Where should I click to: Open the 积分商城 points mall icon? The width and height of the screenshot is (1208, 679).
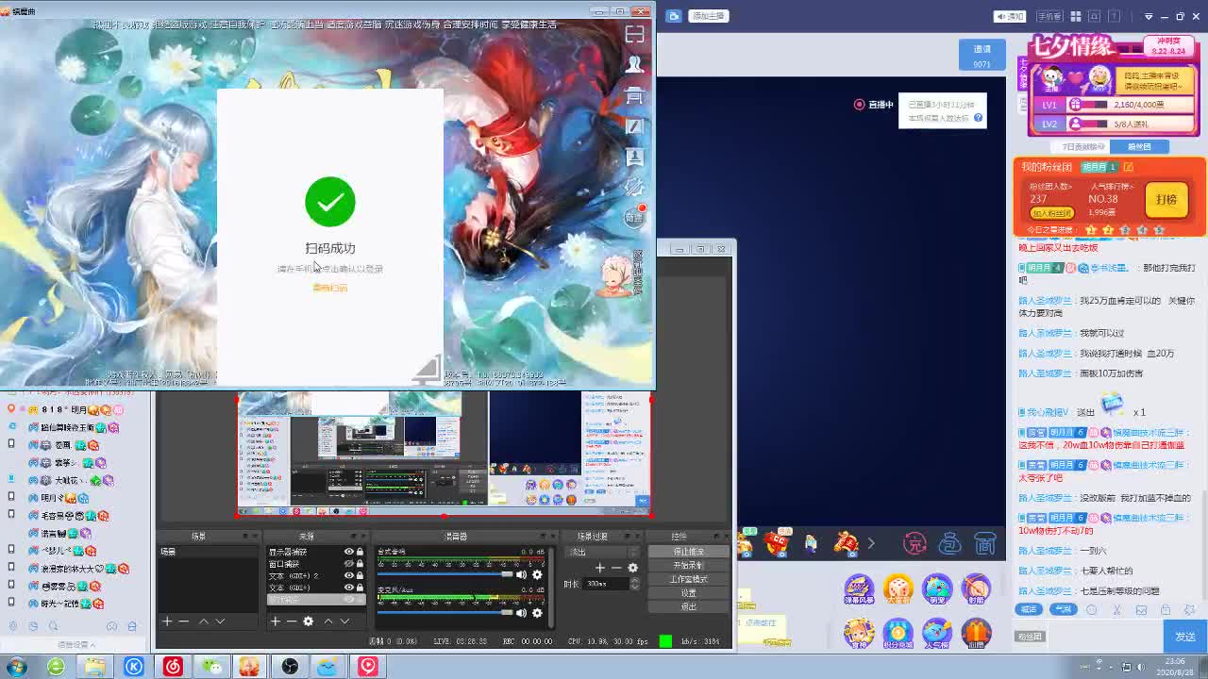[x=898, y=633]
